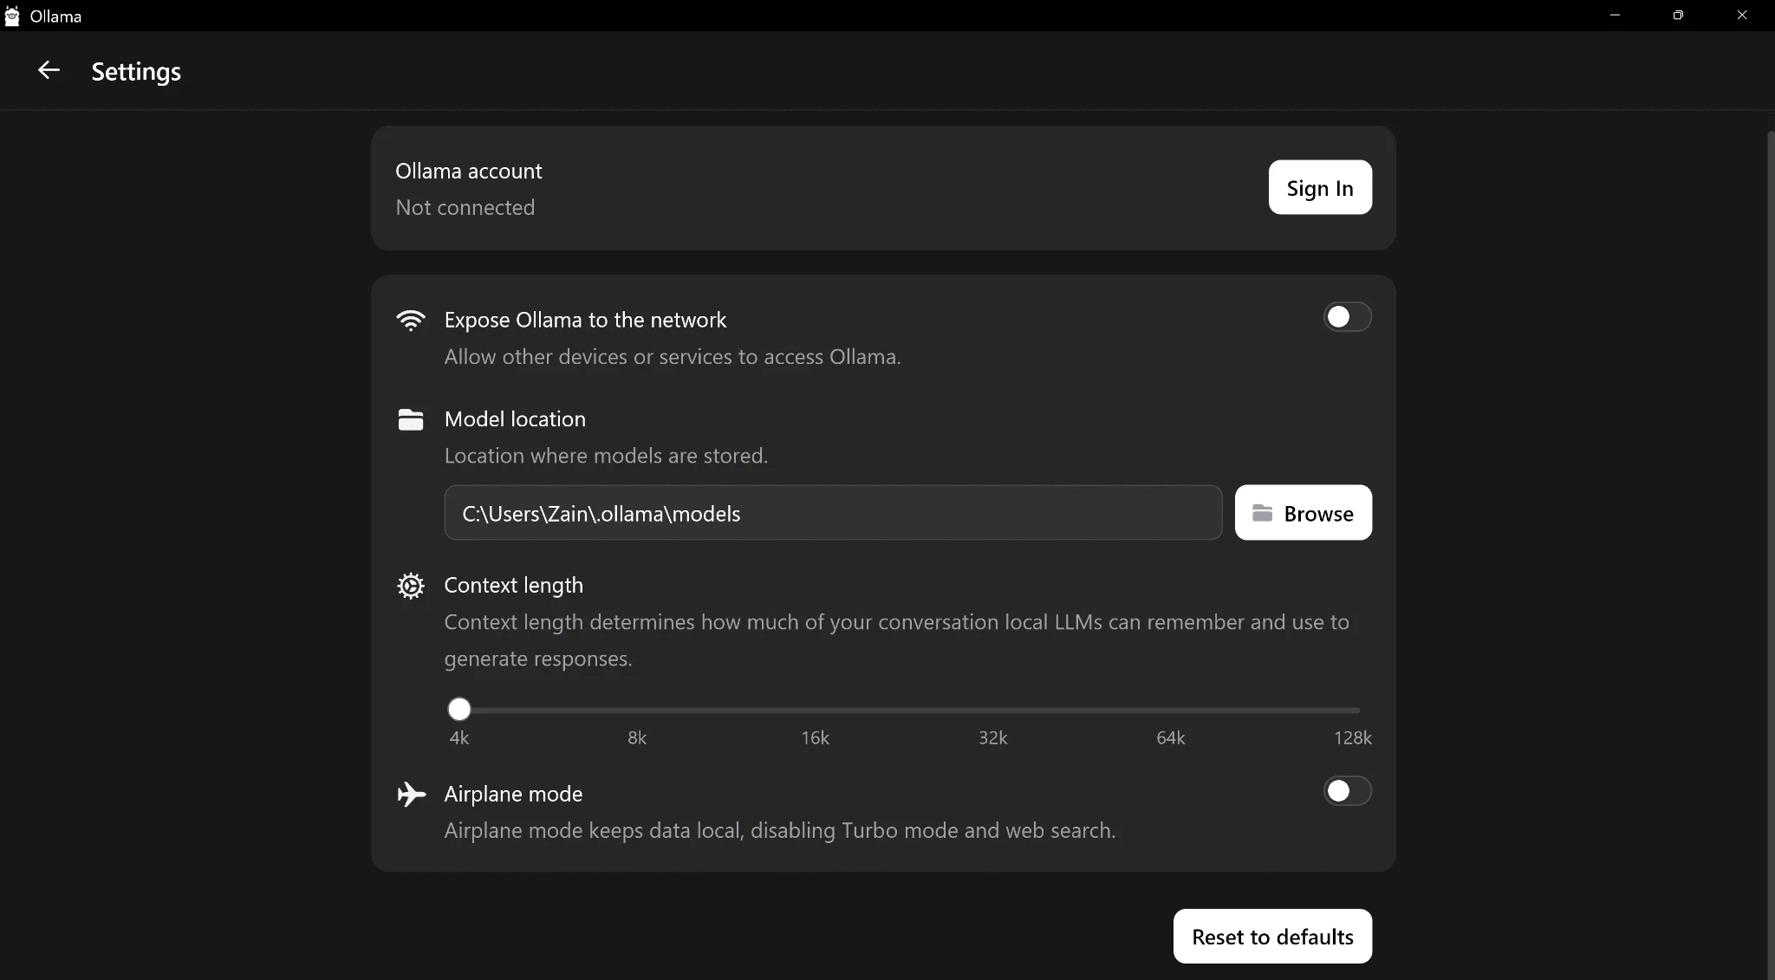Set context length to 64k

1171,710
